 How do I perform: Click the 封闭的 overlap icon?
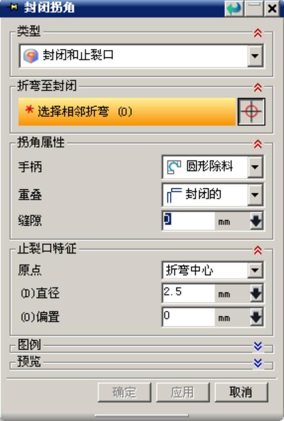(173, 194)
